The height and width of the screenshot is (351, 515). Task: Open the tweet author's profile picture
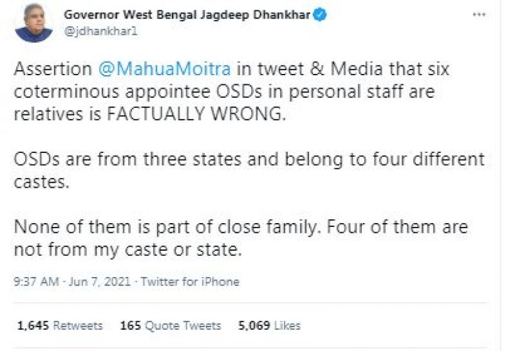(x=33, y=23)
